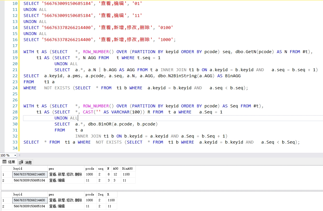Place cursor on dbo.N2BinString in line 22
The height and width of the screenshot is (211, 323).
[177, 76]
